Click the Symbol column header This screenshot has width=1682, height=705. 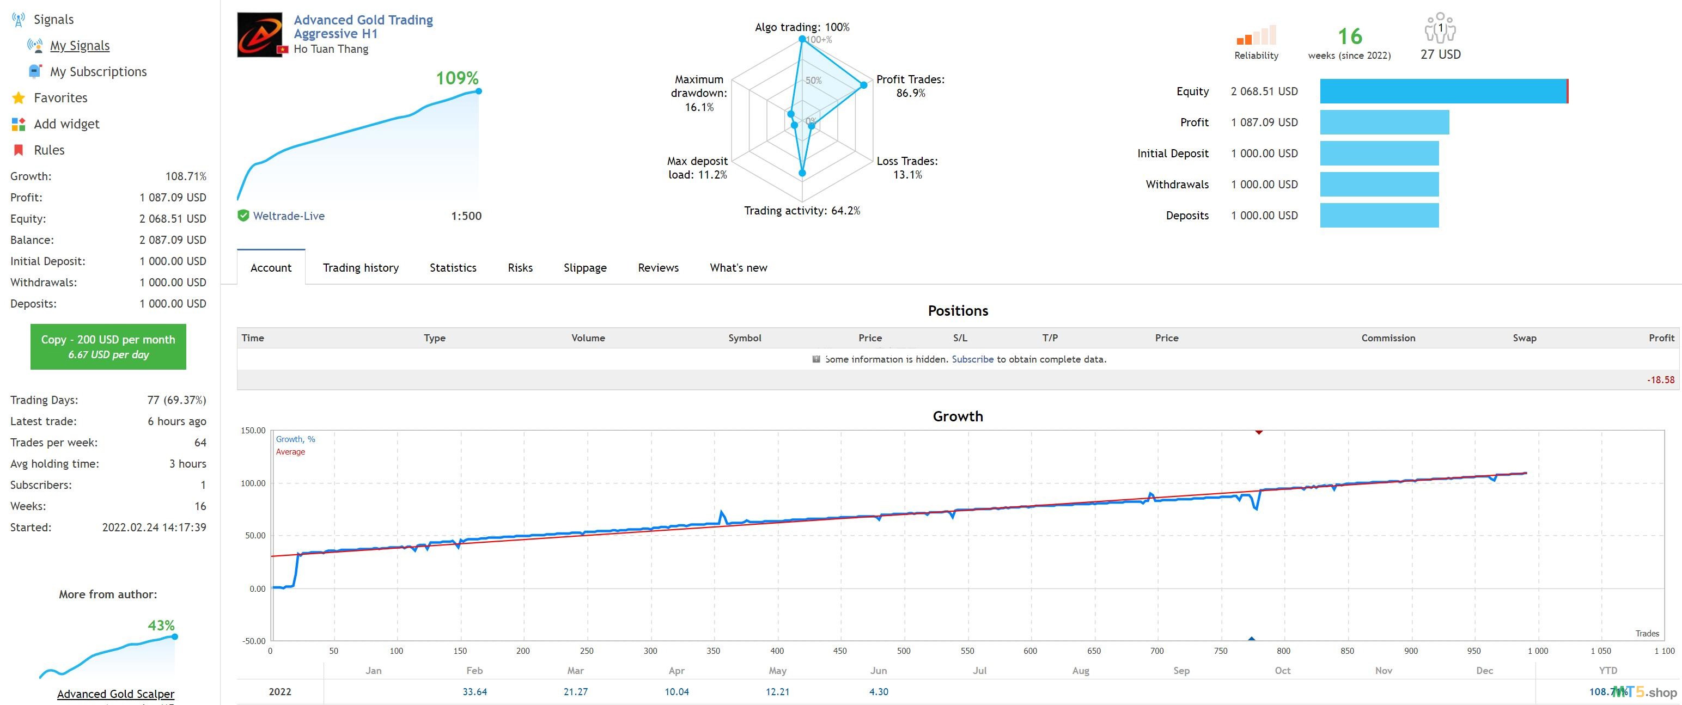point(745,338)
